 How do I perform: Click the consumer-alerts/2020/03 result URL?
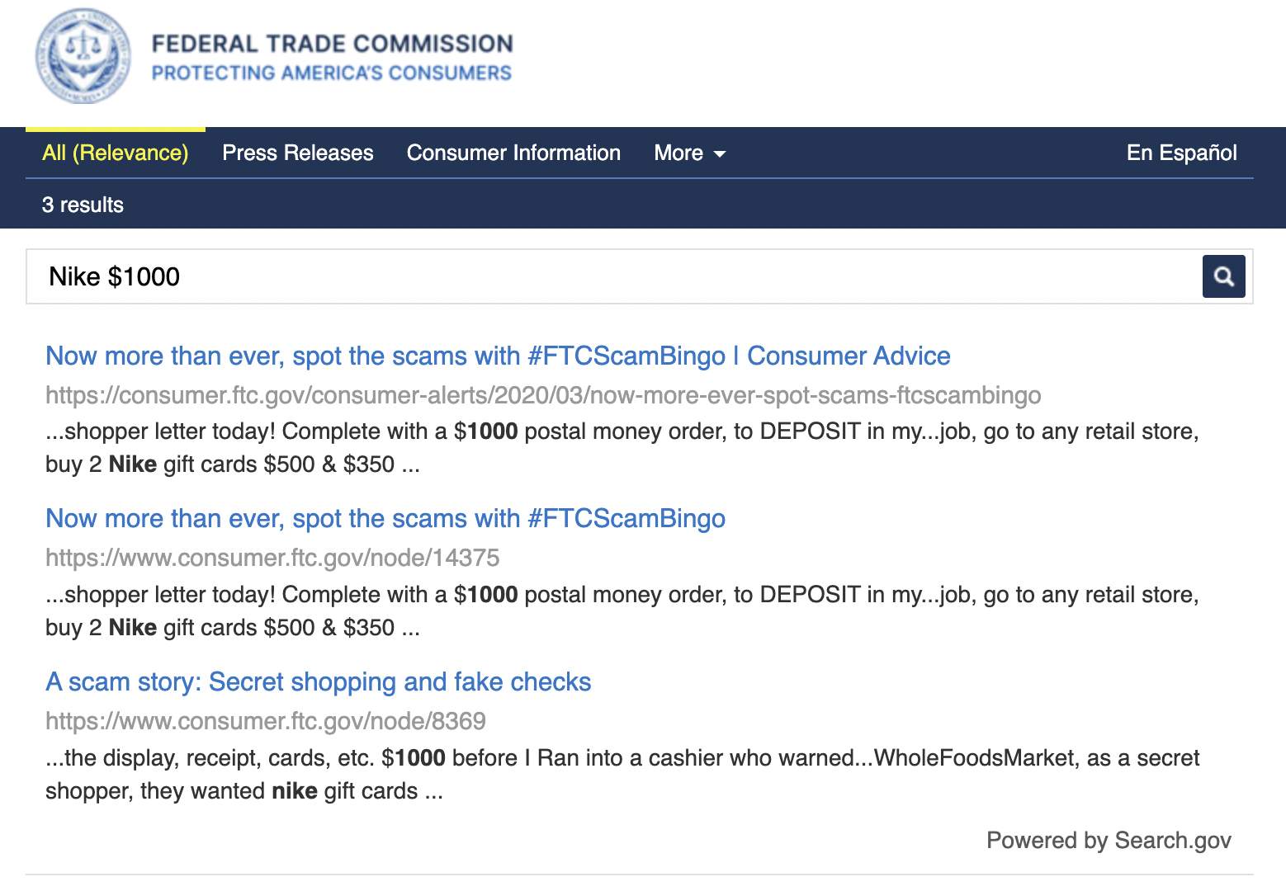[543, 395]
